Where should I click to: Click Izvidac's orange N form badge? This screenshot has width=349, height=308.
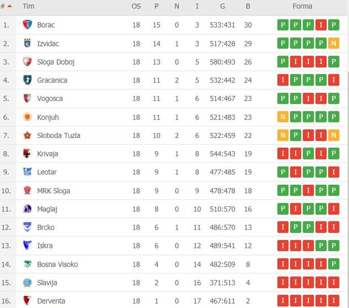coord(333,44)
